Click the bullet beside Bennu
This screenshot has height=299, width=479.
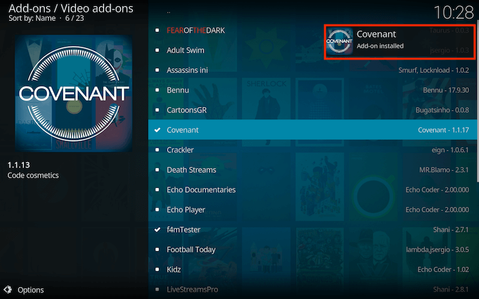click(157, 90)
